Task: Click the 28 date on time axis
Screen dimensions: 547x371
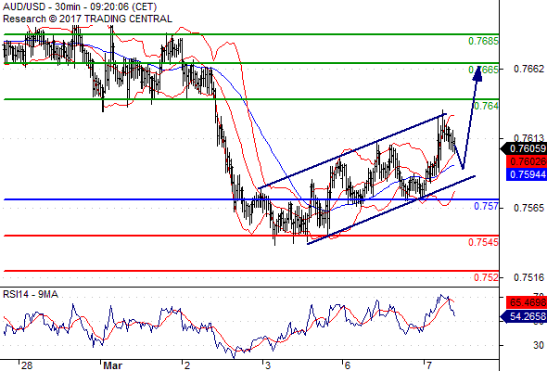Action: (x=27, y=365)
